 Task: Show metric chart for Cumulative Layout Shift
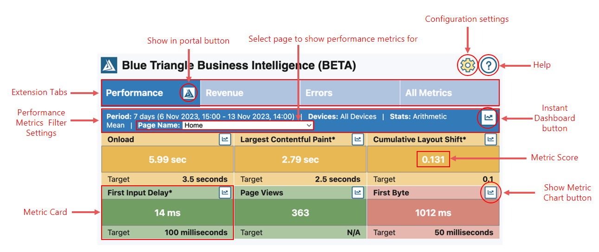(x=491, y=139)
